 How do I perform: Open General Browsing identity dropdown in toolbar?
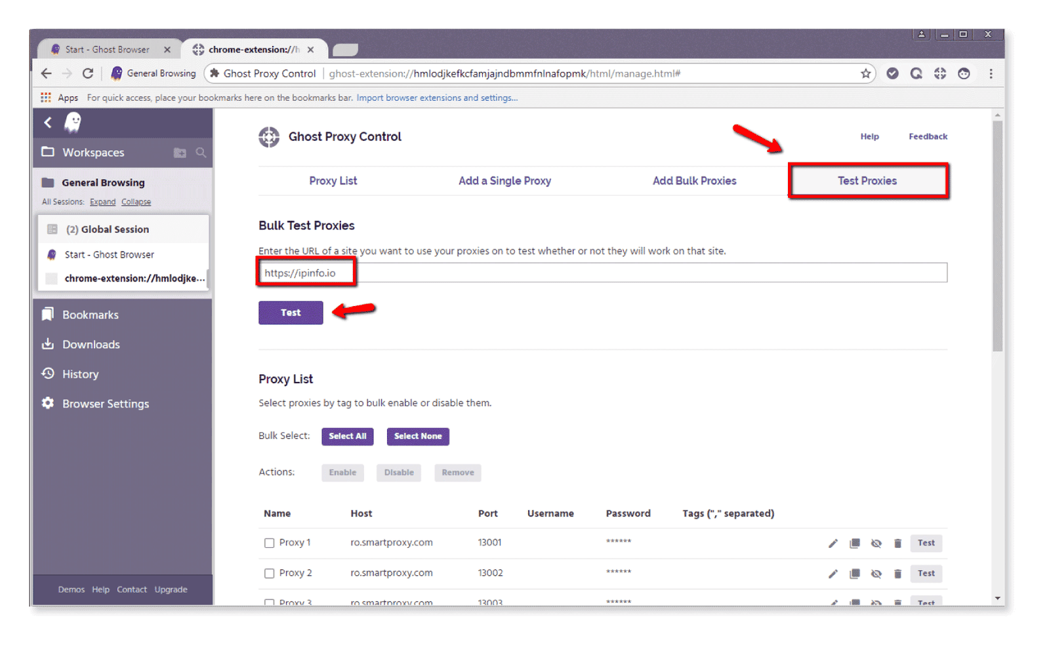(154, 73)
